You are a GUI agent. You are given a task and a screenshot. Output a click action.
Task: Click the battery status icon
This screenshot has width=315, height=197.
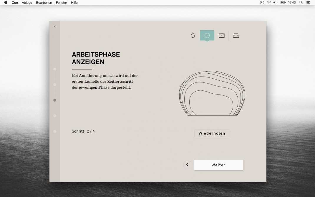(283, 2)
